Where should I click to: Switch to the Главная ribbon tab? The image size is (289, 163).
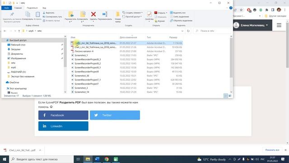coord(18,8)
